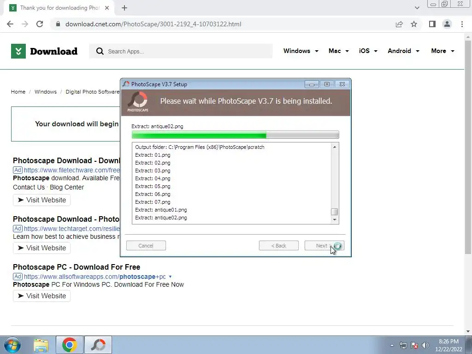Click the Back button in Setup
The width and height of the screenshot is (472, 354).
point(279,246)
